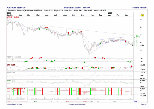Select green buy triangle in December price area
Screen dimensions: 154x109
click(101, 43)
